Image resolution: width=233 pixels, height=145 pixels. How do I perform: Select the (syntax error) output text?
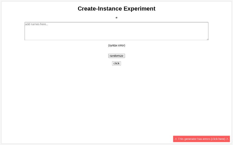(x=116, y=45)
